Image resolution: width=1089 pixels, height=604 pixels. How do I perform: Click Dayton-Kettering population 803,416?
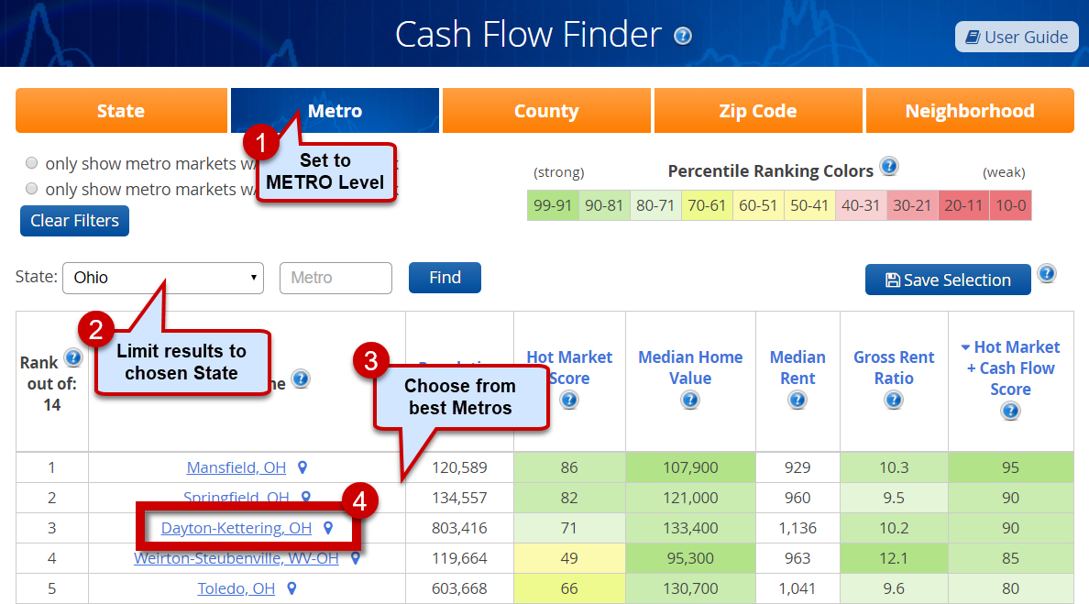click(x=459, y=528)
